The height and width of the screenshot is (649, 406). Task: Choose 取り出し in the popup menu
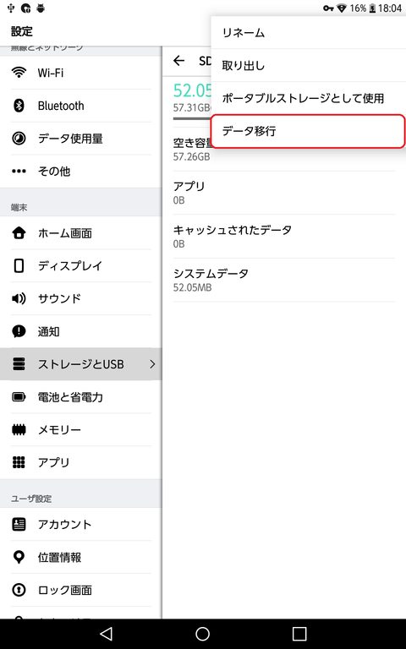click(308, 65)
